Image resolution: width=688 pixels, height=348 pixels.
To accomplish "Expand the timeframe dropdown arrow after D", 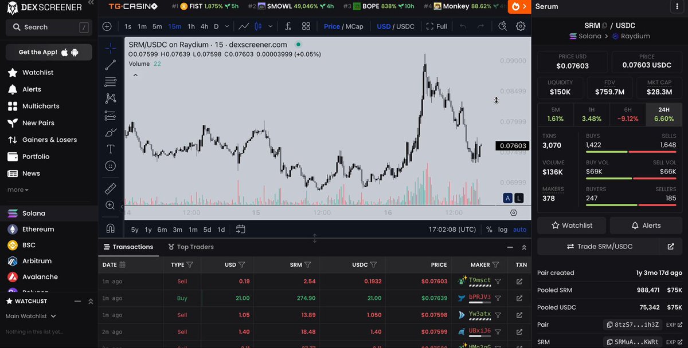I will [227, 26].
